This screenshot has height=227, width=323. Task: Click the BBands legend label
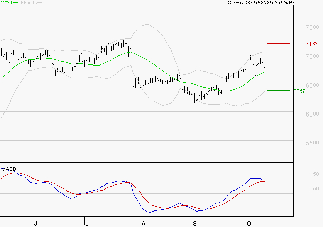point(29,3)
